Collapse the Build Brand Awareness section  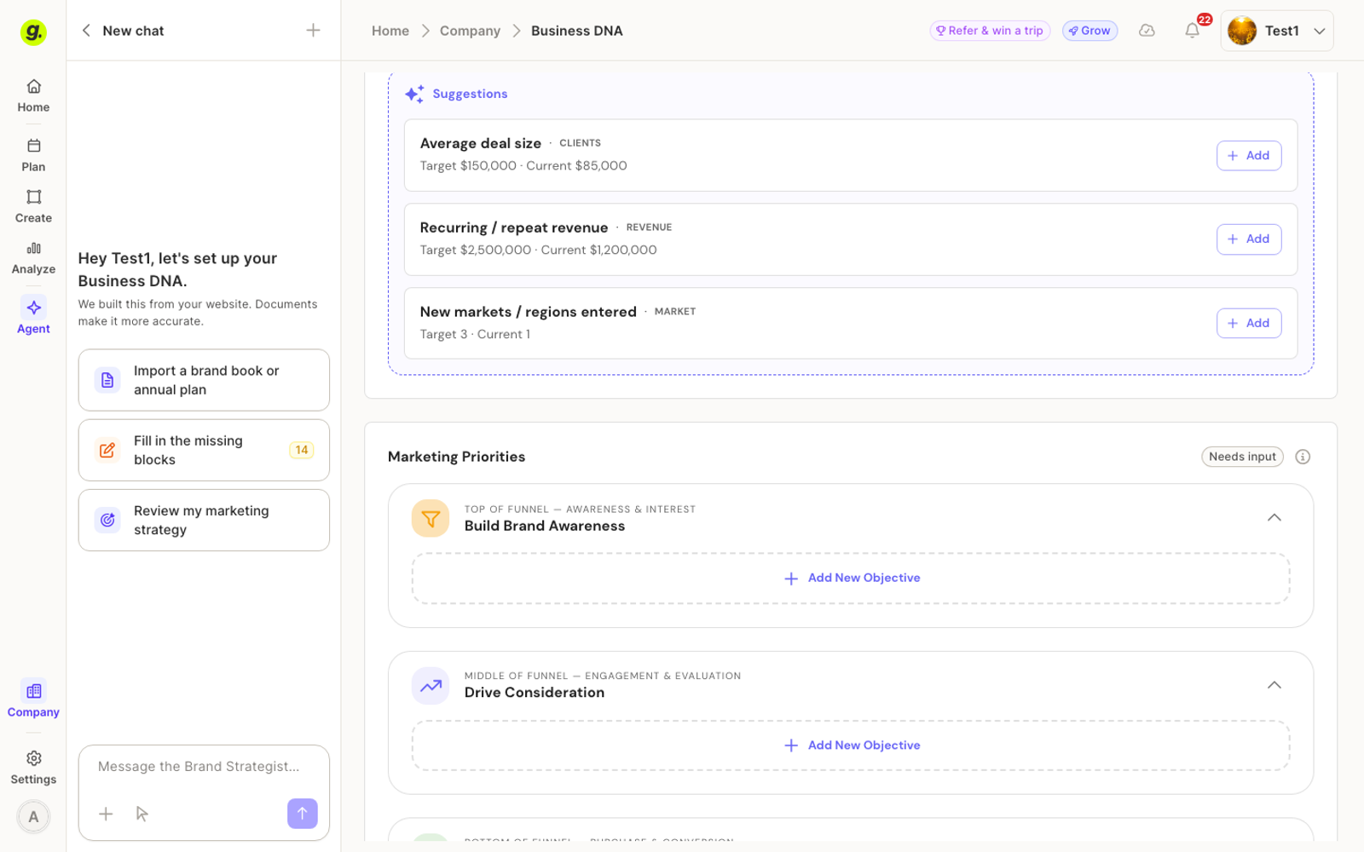point(1274,517)
